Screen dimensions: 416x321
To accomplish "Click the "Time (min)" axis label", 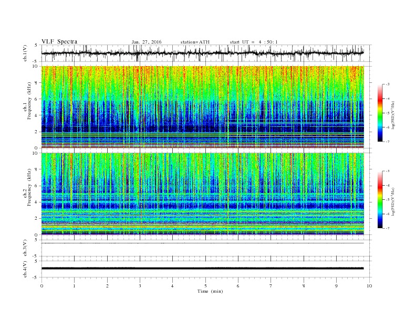I will (210, 291).
